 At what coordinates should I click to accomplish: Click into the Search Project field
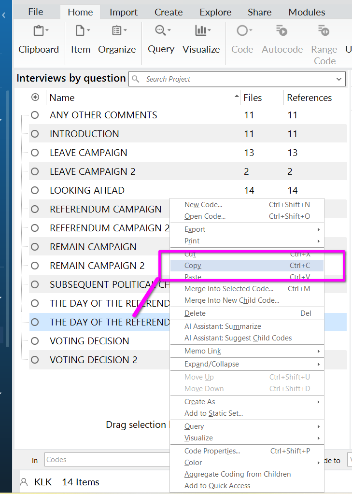pyautogui.click(x=232, y=79)
